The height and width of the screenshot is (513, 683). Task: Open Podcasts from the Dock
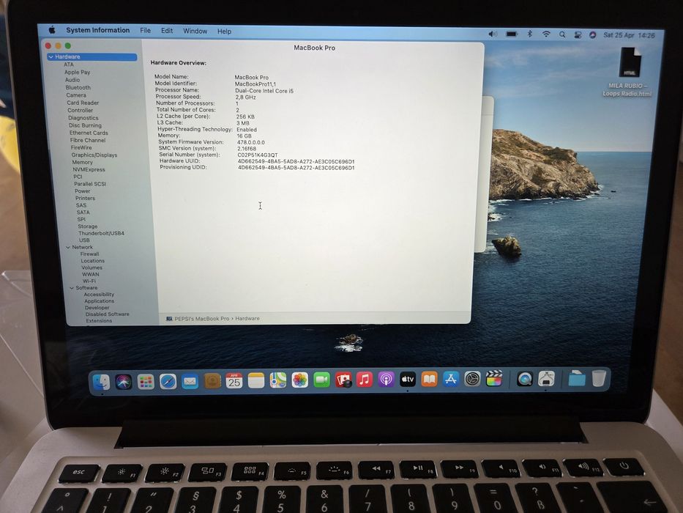(386, 380)
